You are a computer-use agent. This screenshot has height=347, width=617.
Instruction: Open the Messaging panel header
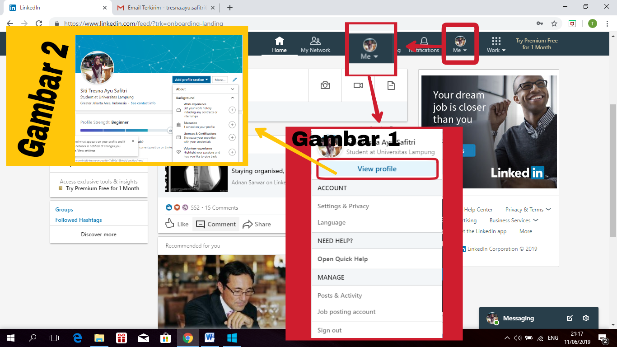pos(518,318)
